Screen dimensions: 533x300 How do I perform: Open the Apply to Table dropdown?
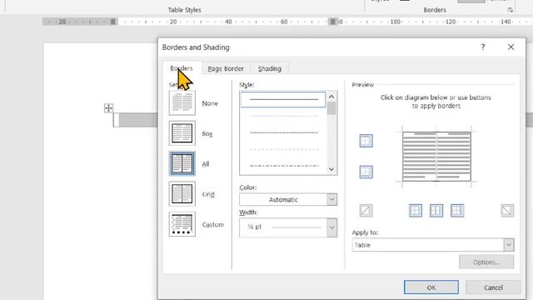pos(433,245)
